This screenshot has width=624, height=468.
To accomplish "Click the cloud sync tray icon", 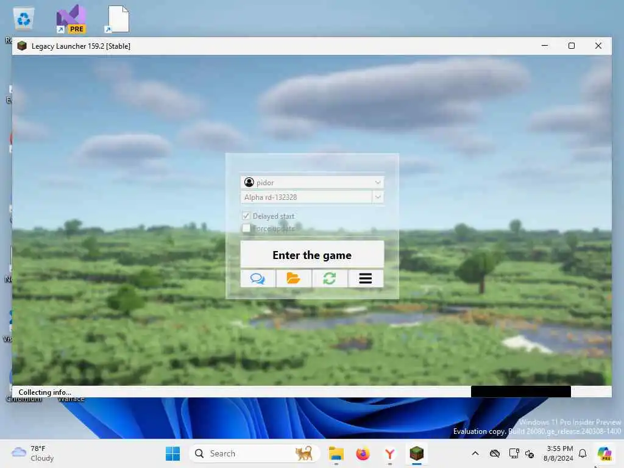I will (x=495, y=453).
